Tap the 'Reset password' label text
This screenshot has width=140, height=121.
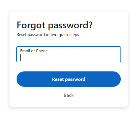pos(69,79)
